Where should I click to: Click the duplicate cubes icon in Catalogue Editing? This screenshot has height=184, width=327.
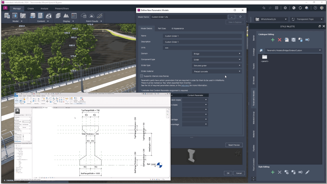click(300, 40)
